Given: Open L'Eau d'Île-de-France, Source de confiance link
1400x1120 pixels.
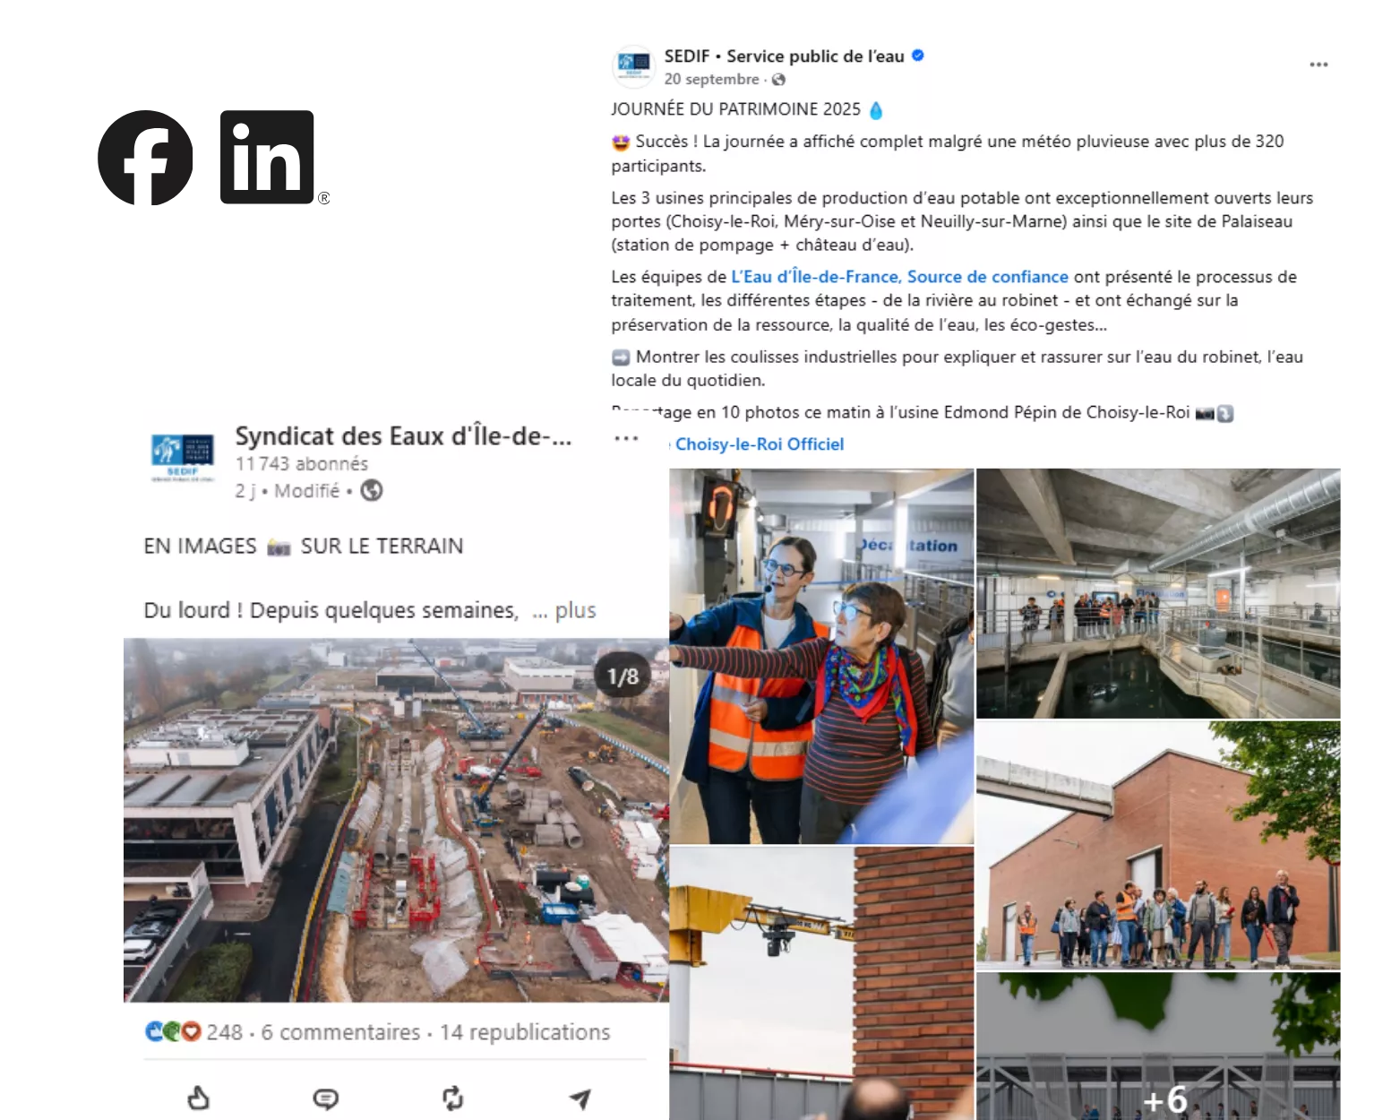Looking at the screenshot, I should point(899,277).
